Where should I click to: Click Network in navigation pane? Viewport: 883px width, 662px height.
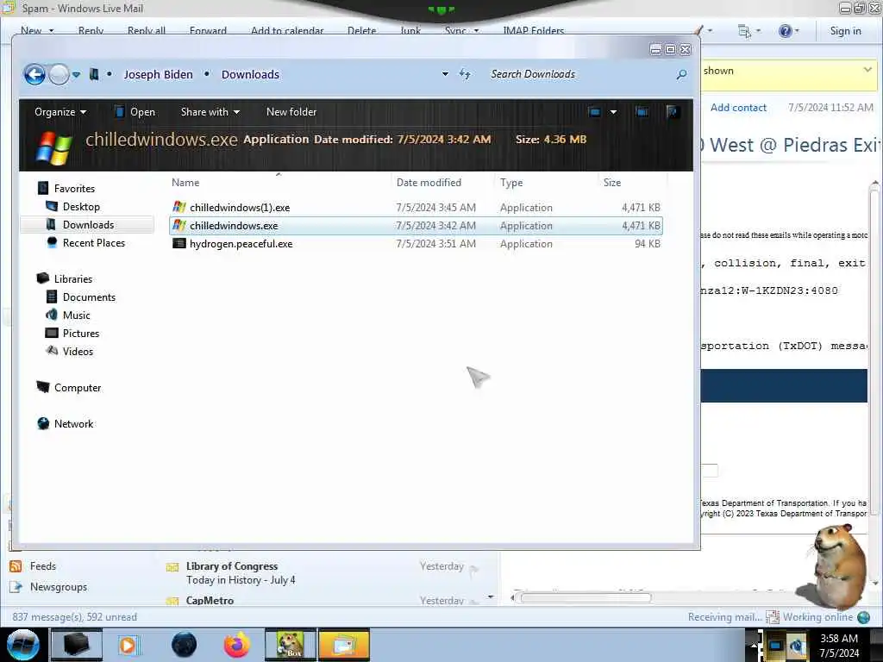[74, 424]
